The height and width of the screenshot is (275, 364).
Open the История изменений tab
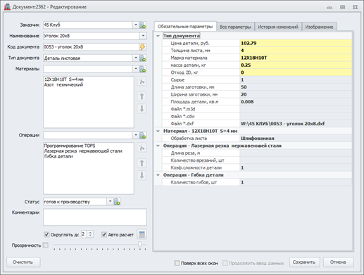pos(278,27)
